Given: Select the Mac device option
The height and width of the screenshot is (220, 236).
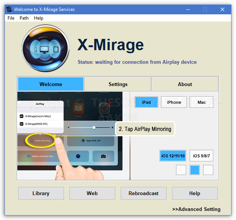Looking at the screenshot, I should 201,102.
